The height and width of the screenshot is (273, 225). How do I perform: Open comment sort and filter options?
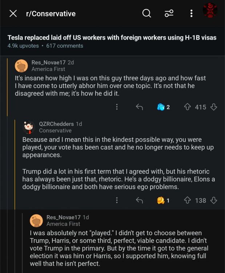tap(169, 13)
